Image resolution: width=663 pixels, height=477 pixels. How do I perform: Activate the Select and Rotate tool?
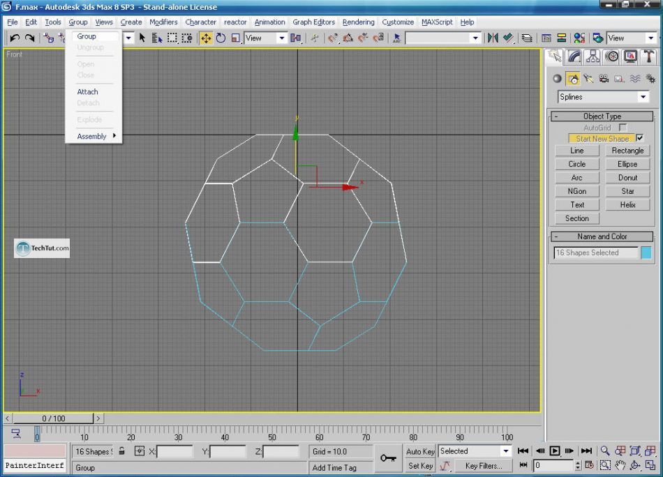coord(221,38)
